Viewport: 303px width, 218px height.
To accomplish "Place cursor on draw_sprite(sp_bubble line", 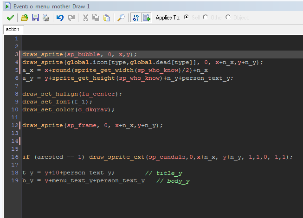I will tap(79, 54).
